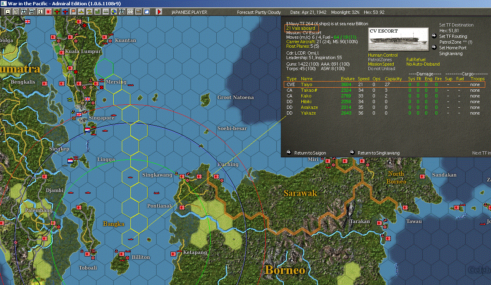This screenshot has width=491, height=285.
Task: Click Taiyo's Endure value 3604
Action: pyautogui.click(x=346, y=84)
